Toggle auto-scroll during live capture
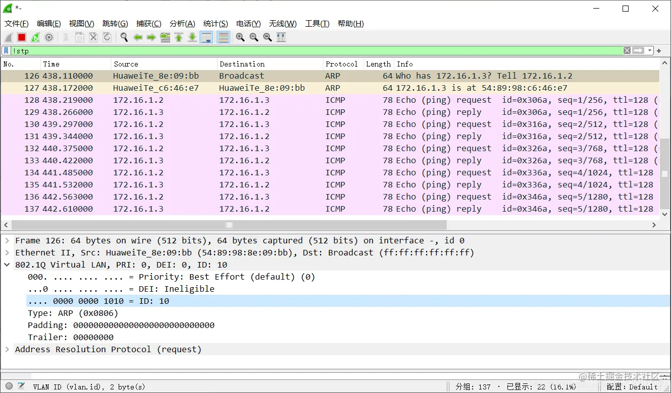The image size is (671, 393). pos(206,37)
